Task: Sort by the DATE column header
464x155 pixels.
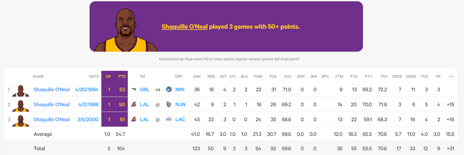Action: [x=94, y=77]
